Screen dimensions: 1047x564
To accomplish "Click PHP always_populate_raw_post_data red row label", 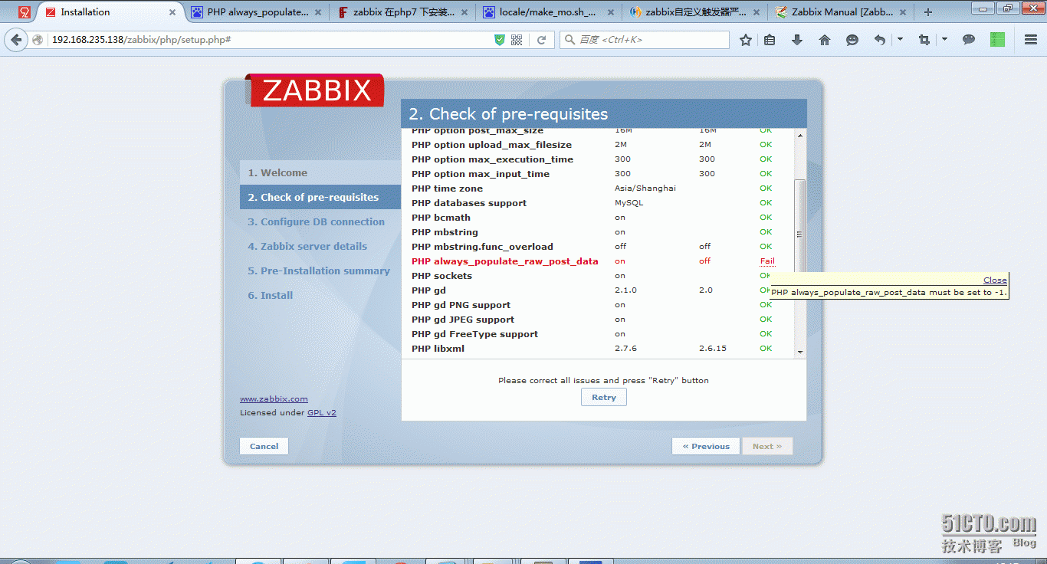I will [504, 261].
